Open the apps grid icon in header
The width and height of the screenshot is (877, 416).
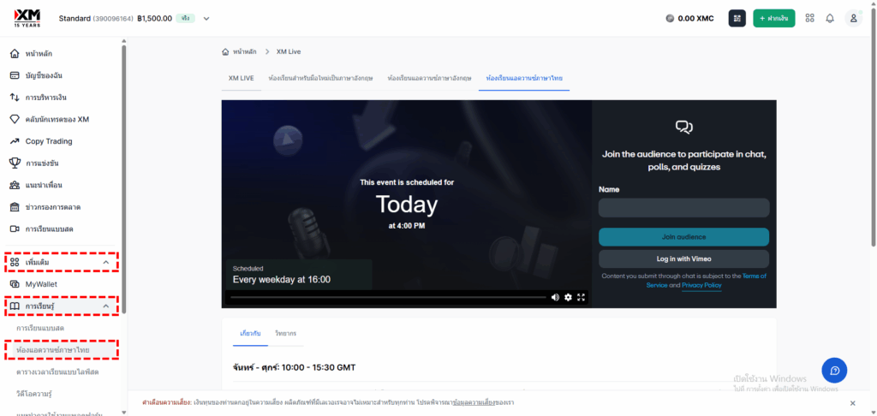coord(810,18)
